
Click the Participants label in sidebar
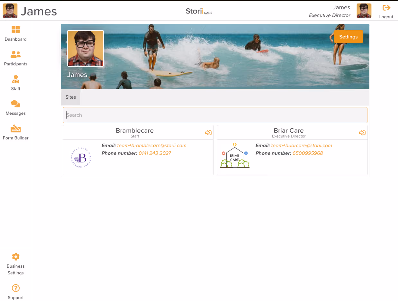16,64
